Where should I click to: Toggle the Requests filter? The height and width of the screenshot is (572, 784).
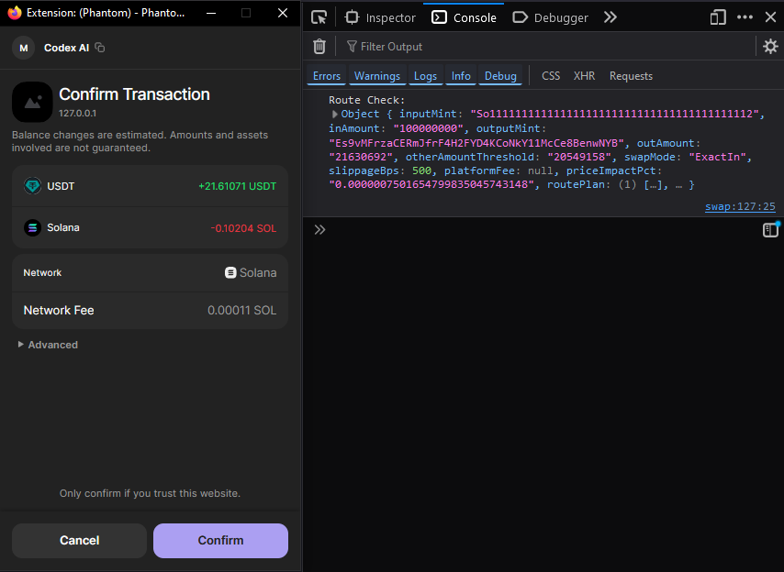(x=631, y=76)
